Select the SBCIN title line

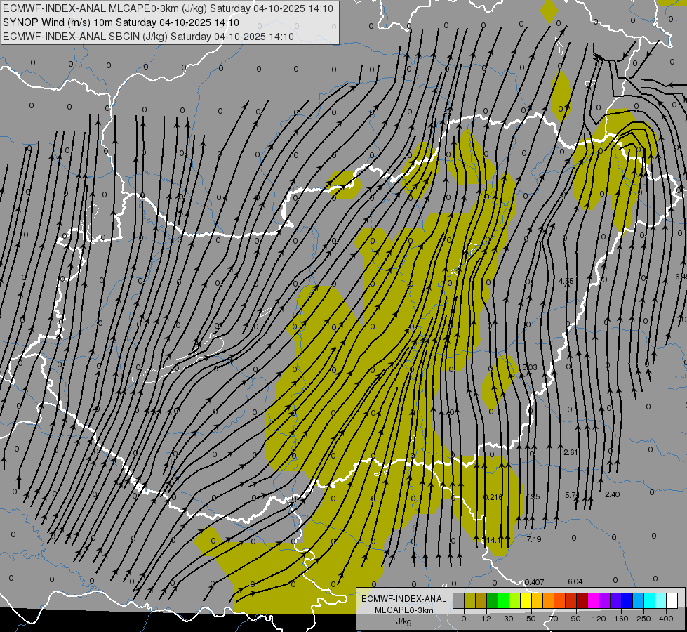[148, 37]
